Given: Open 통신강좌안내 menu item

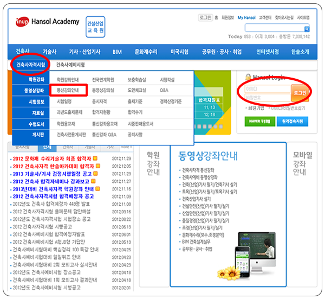Looking at the screenshot, I should pyautogui.click(x=68, y=90).
